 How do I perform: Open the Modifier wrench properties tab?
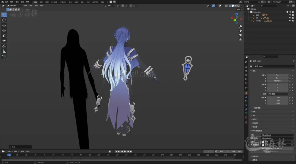[246, 97]
